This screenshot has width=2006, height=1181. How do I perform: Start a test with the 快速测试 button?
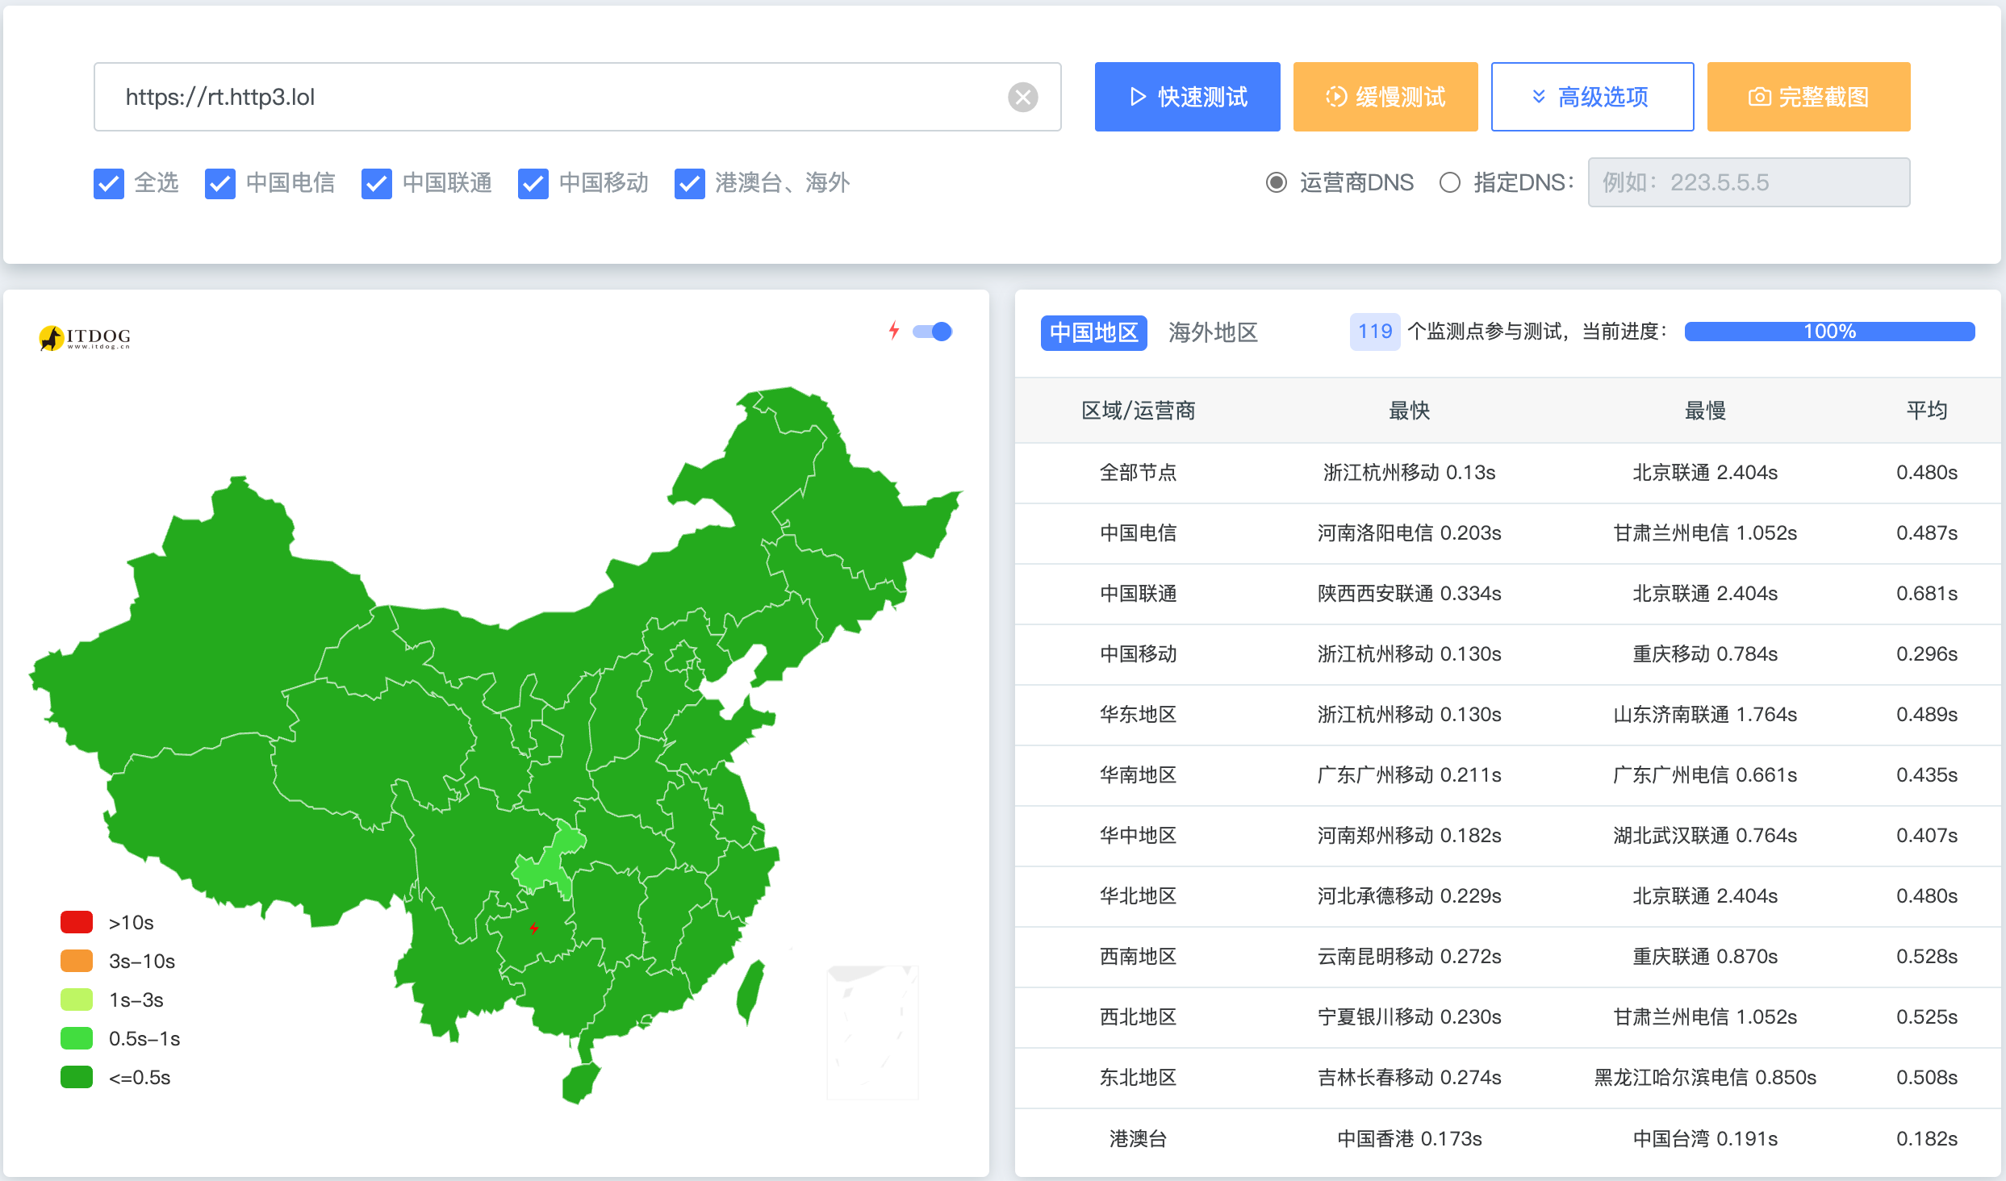tap(1187, 96)
